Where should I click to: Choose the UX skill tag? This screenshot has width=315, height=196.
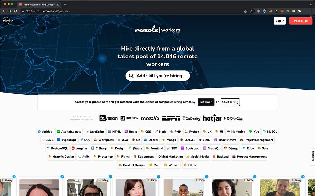(207, 132)
